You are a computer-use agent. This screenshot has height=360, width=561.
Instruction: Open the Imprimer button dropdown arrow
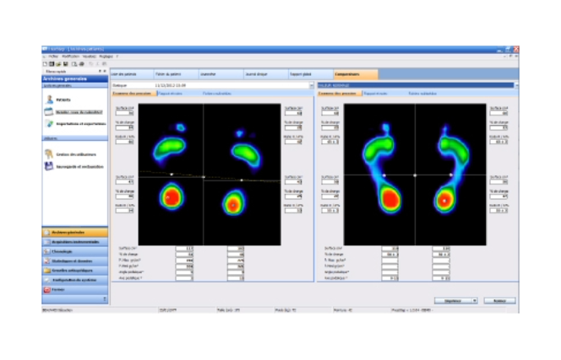coord(475,300)
